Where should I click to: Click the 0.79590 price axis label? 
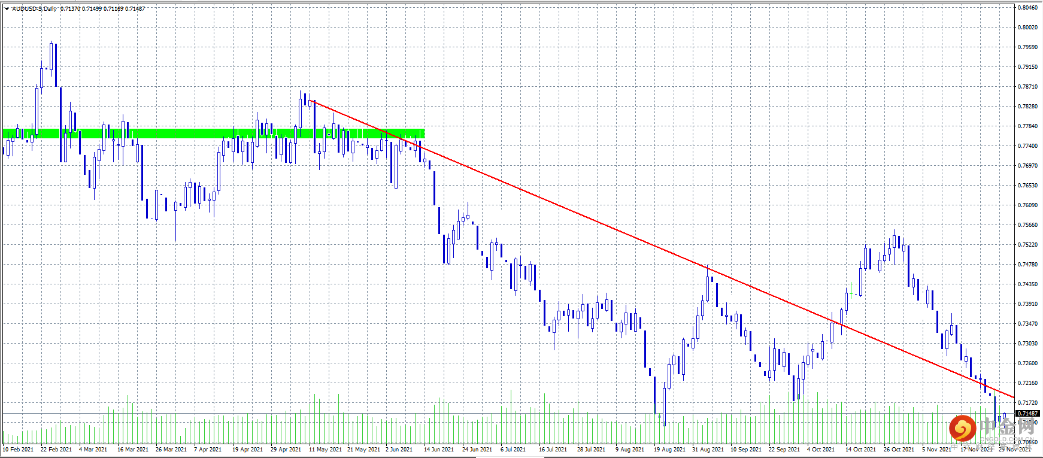click(1028, 47)
